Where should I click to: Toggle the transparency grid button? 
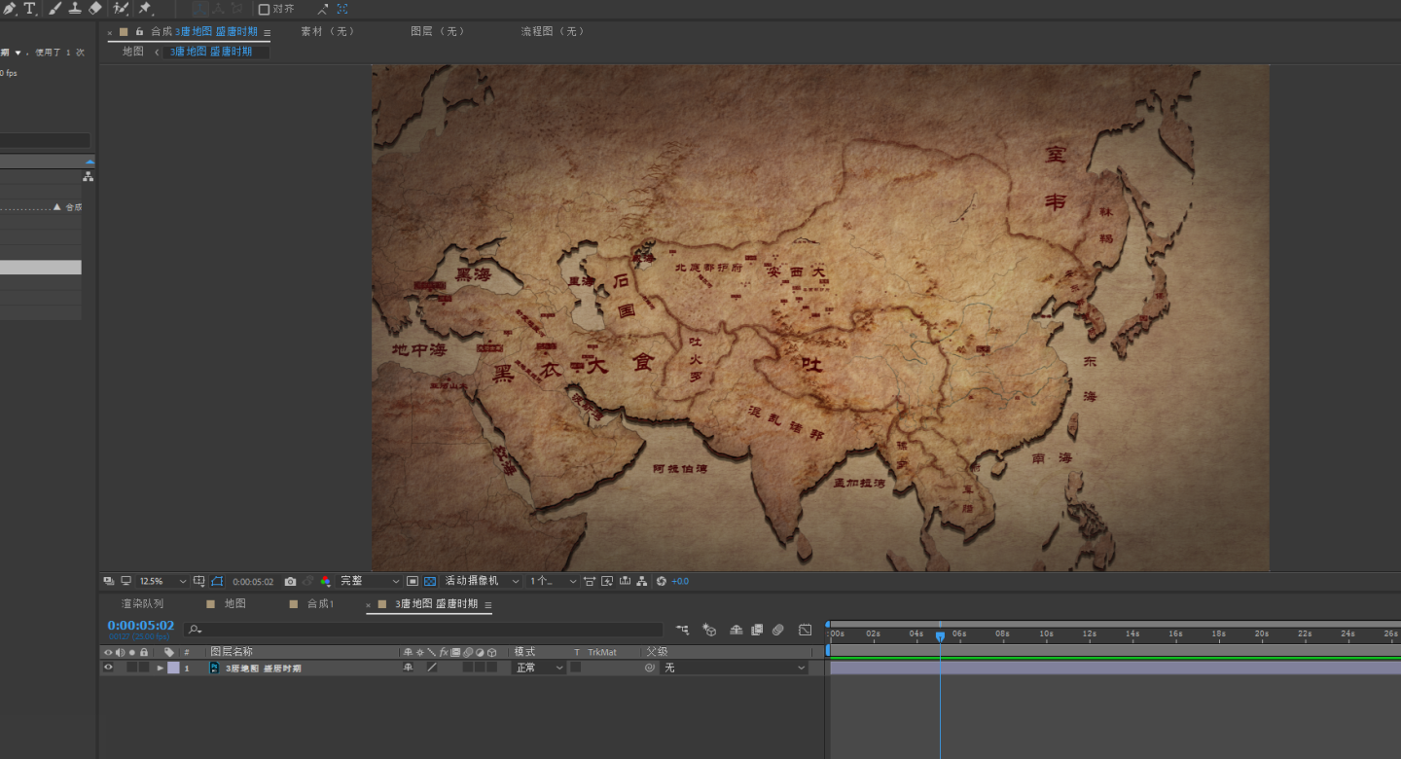click(430, 581)
